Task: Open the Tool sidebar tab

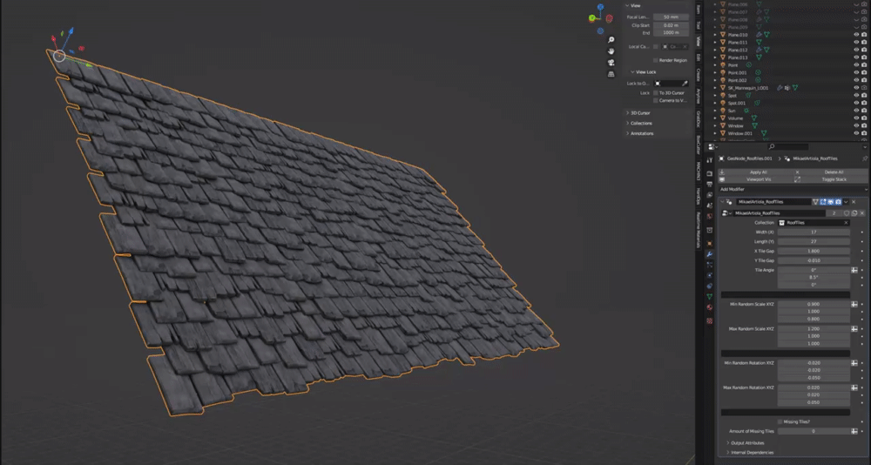Action: tap(699, 25)
